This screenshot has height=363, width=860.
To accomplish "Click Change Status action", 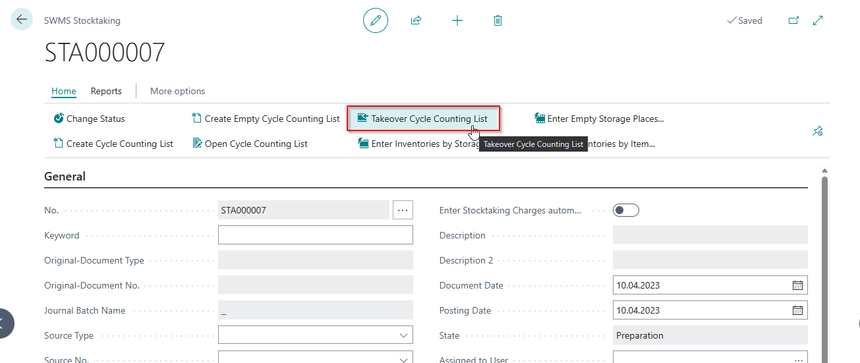I will (x=89, y=119).
